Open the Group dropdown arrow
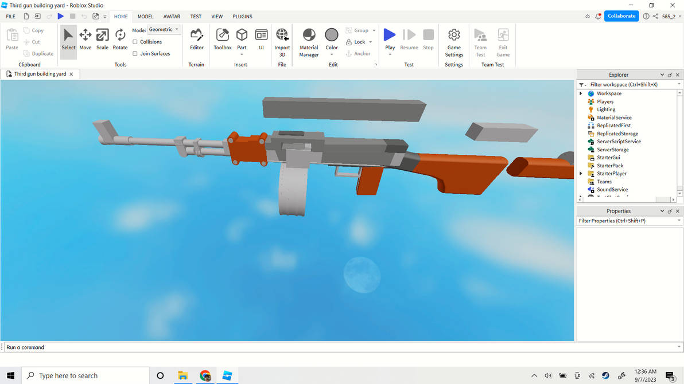Viewport: 684px width, 384px height. [x=374, y=30]
